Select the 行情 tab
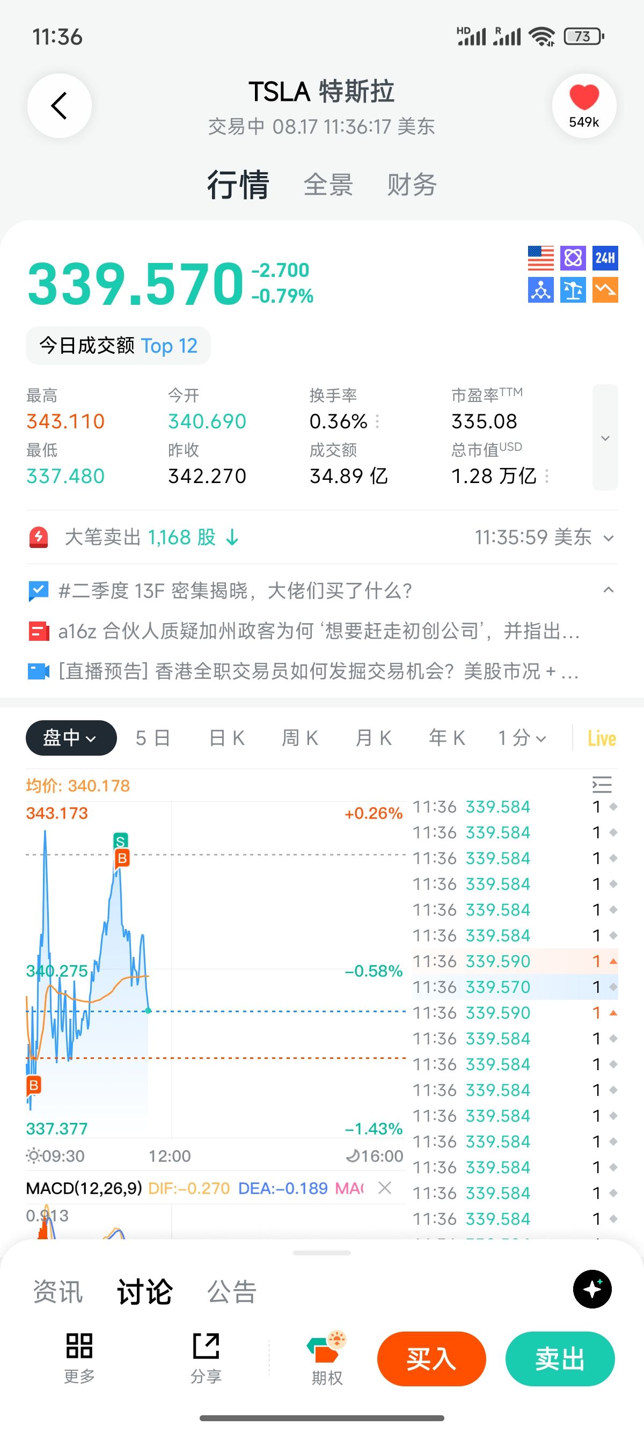Image resolution: width=644 pixels, height=1433 pixels. pos(238,185)
